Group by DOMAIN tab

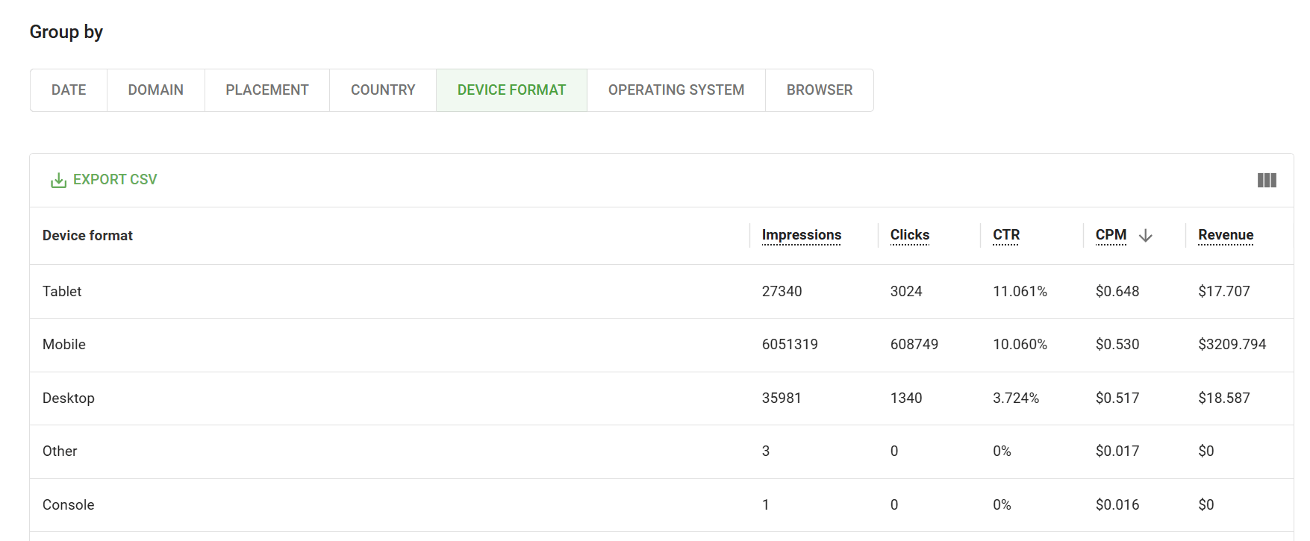coord(156,90)
